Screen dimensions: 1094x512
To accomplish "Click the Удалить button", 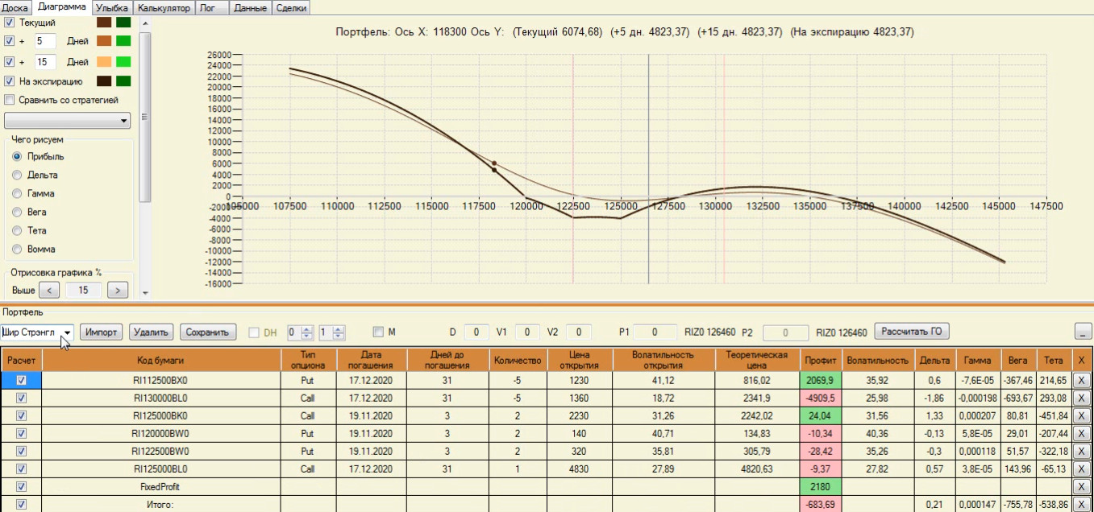I will click(x=151, y=332).
